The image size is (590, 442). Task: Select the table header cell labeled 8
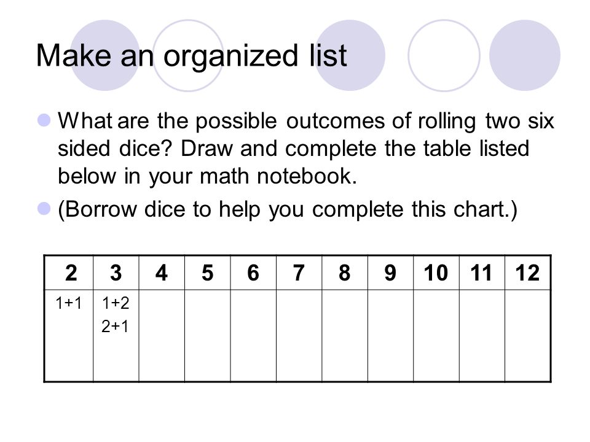(x=345, y=273)
